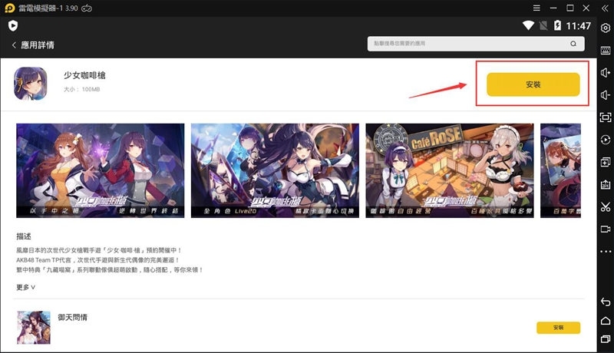Click the 描述 heading
614x353 pixels.
click(24, 236)
